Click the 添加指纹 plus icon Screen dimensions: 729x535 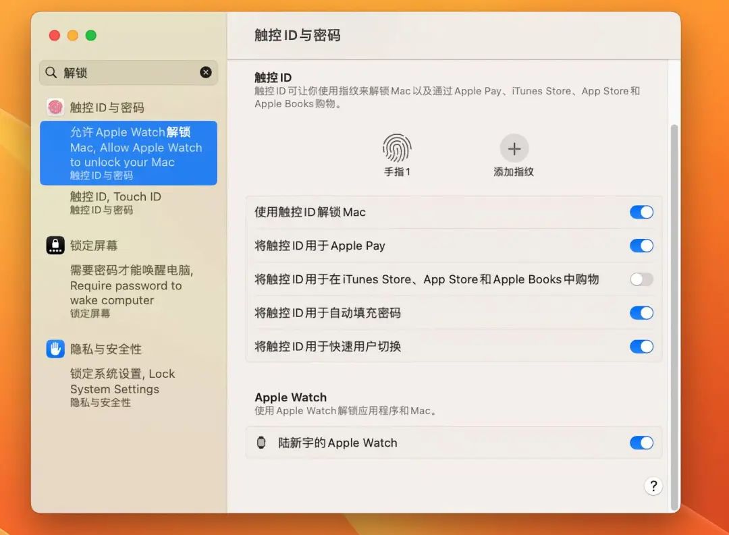tap(514, 148)
